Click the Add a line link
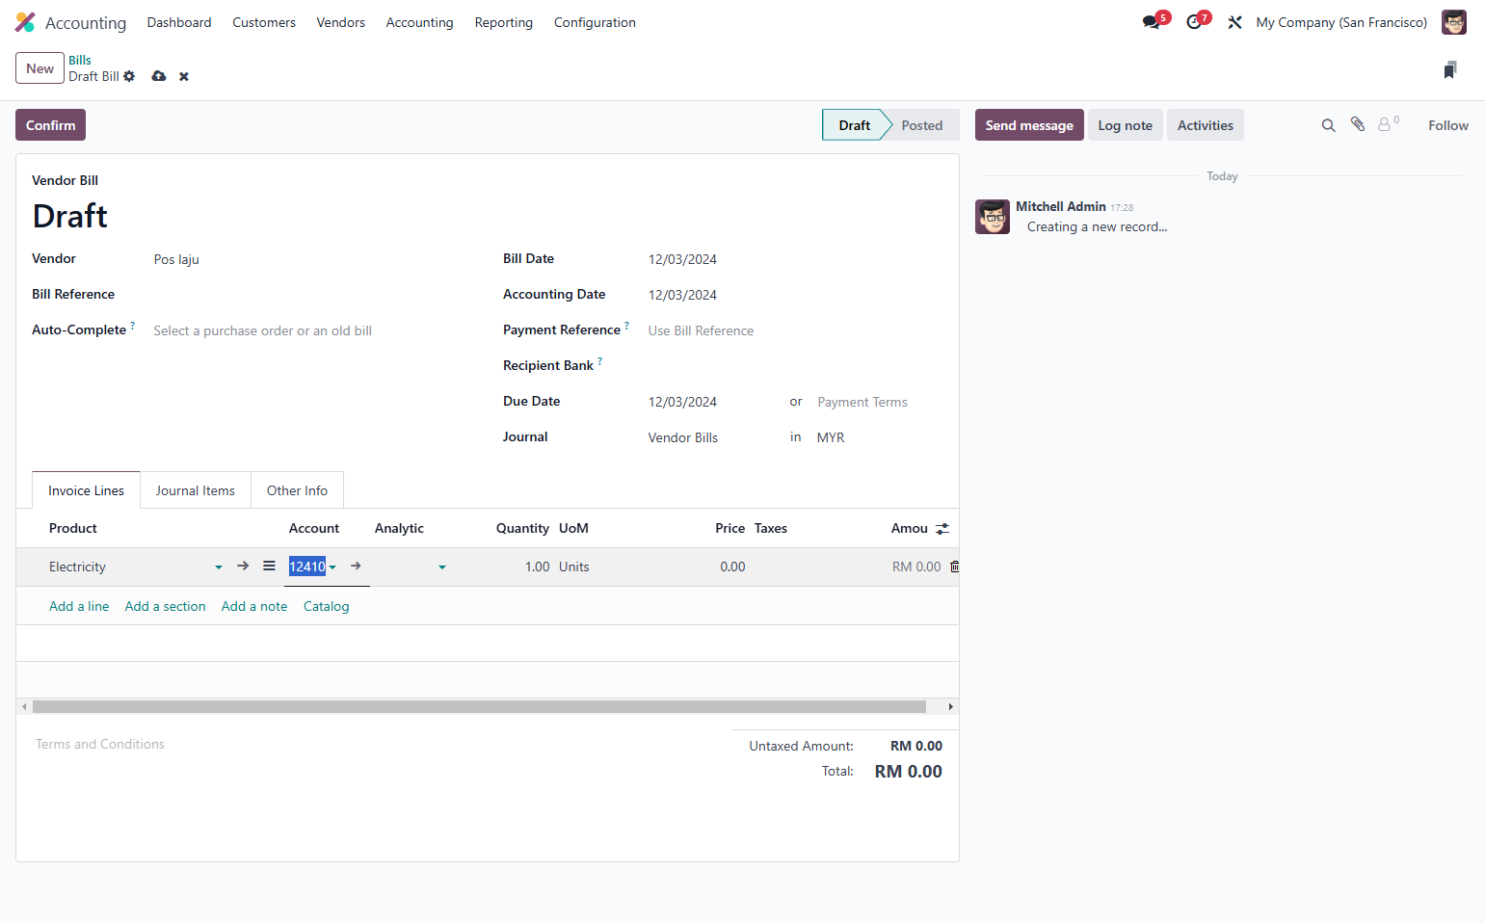This screenshot has height=923, width=1485. (79, 606)
